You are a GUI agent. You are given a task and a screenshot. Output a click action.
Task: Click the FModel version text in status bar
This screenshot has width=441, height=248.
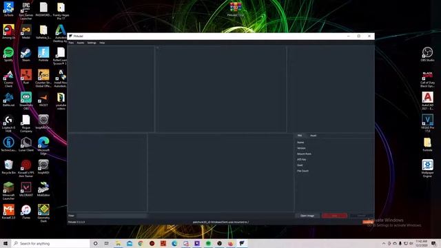(x=76, y=222)
